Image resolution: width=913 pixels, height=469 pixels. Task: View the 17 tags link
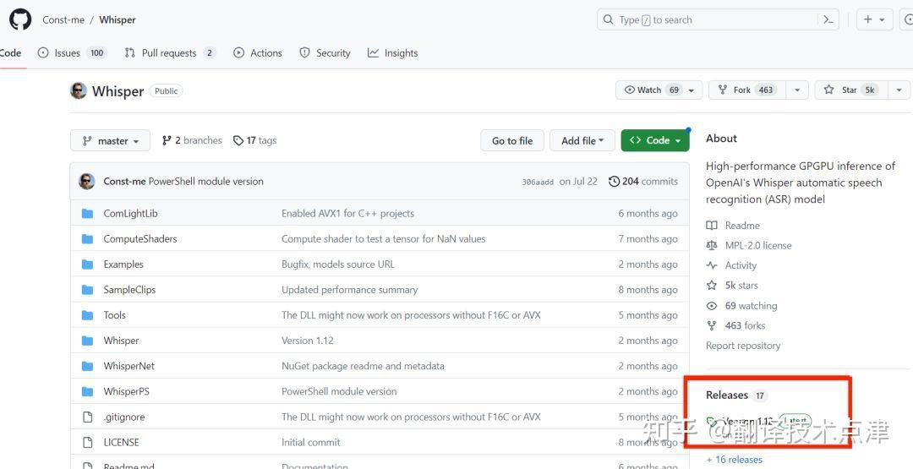pos(255,140)
